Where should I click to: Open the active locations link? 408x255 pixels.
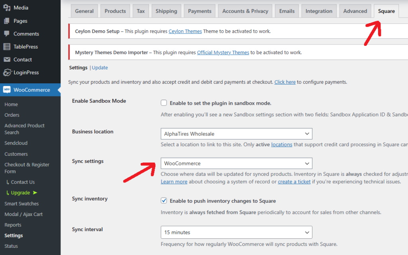(282, 144)
